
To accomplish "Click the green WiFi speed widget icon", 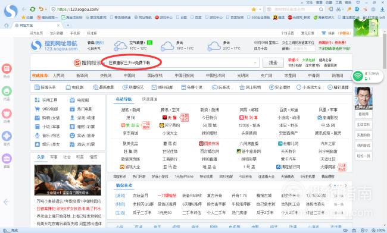I will tap(358, 76).
